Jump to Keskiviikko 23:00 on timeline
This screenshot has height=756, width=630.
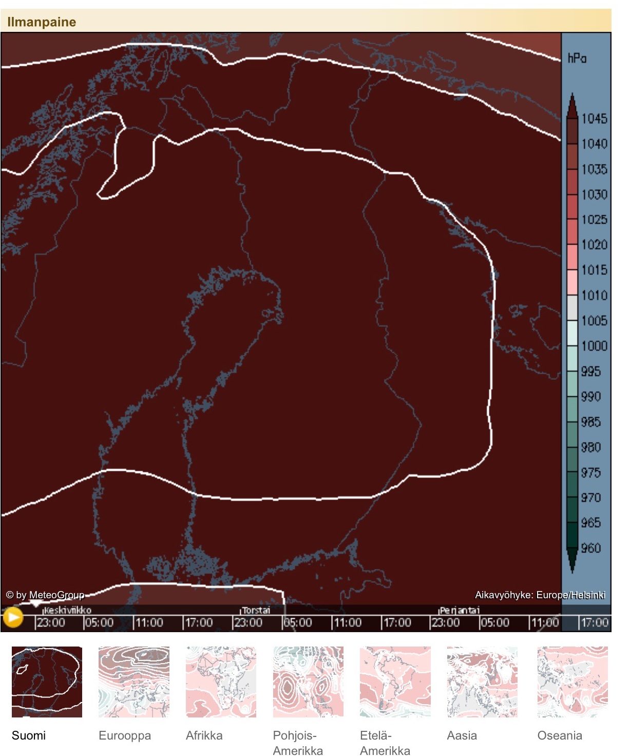(x=51, y=622)
